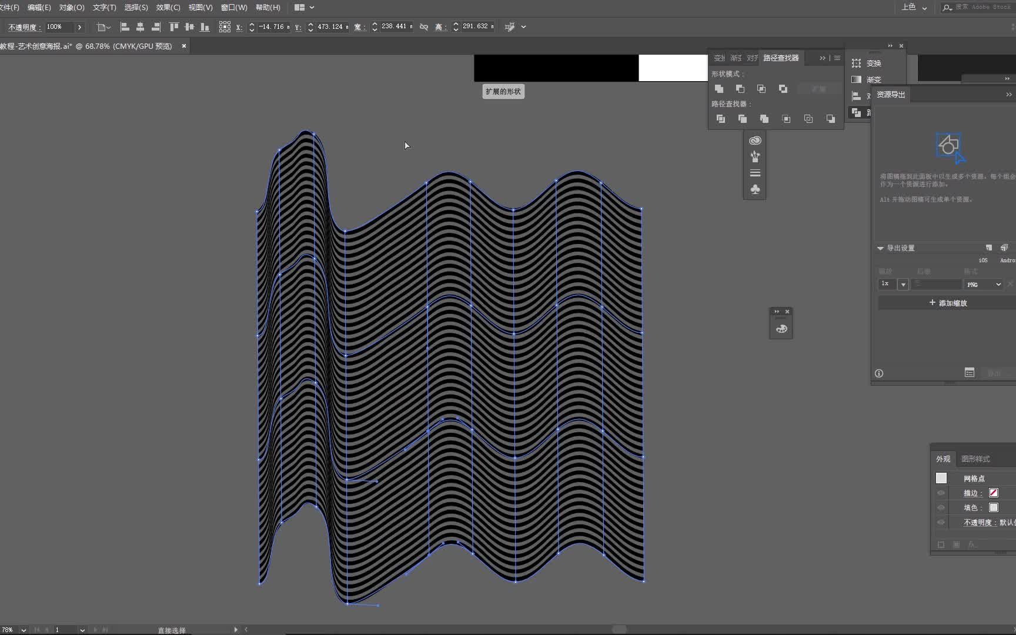Image resolution: width=1016 pixels, height=635 pixels.
Task: Switch to the 图形样式 tab
Action: click(975, 459)
